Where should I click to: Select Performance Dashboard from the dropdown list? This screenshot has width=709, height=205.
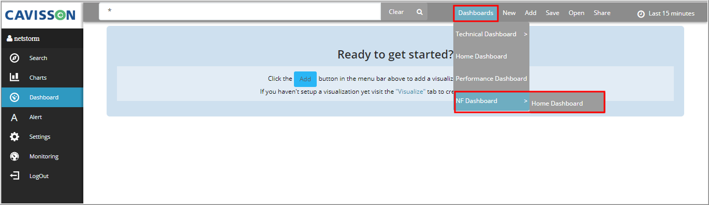(491, 79)
